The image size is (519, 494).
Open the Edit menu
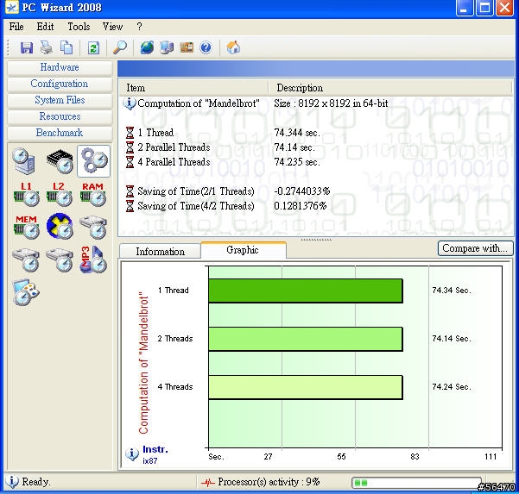coord(45,27)
